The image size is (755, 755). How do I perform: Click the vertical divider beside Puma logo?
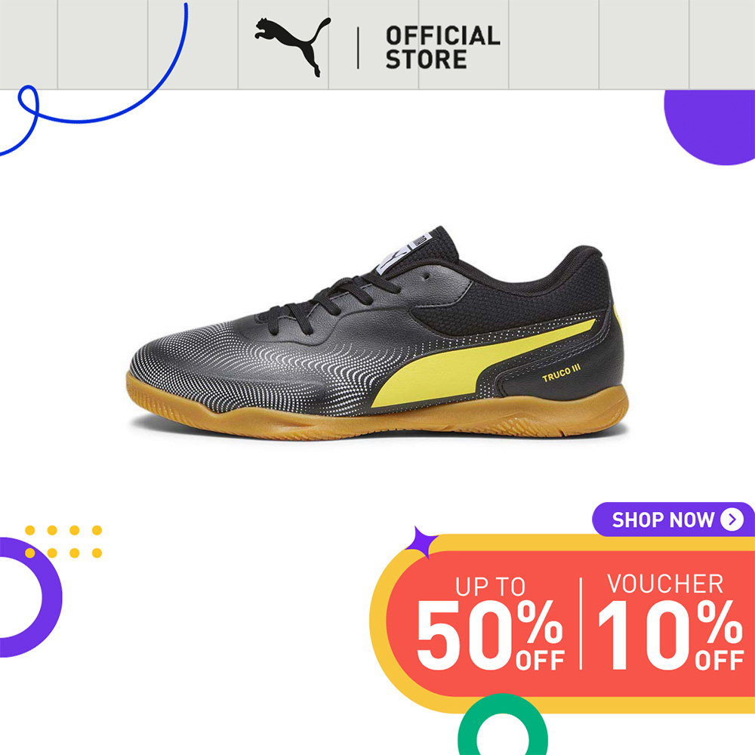pyautogui.click(x=358, y=48)
